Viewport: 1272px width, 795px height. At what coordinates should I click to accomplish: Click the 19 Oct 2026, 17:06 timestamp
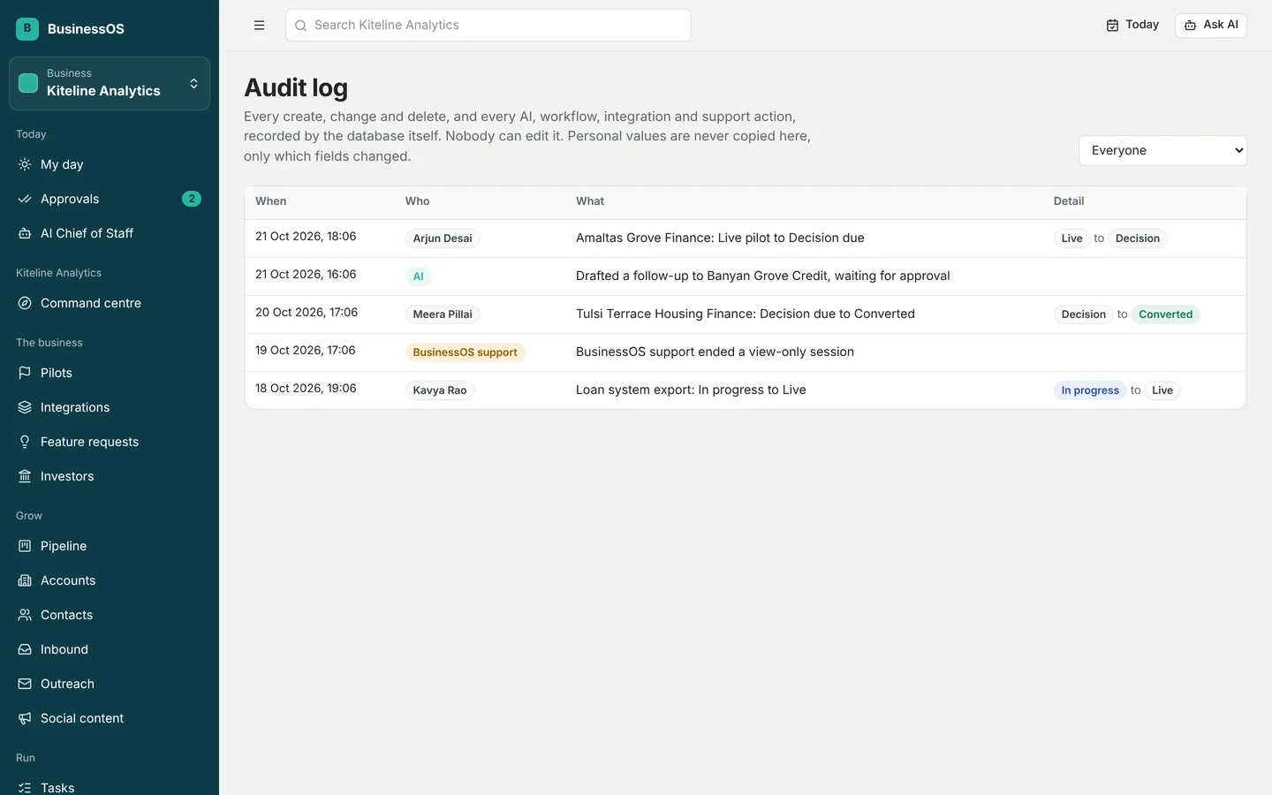pyautogui.click(x=305, y=351)
